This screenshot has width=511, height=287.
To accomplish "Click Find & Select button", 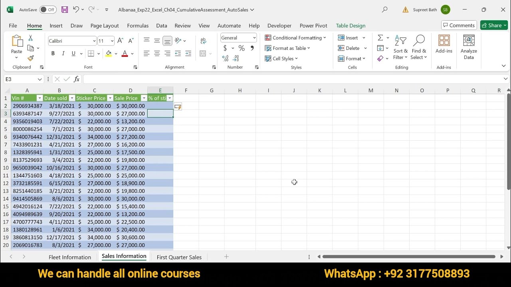I will click(419, 47).
